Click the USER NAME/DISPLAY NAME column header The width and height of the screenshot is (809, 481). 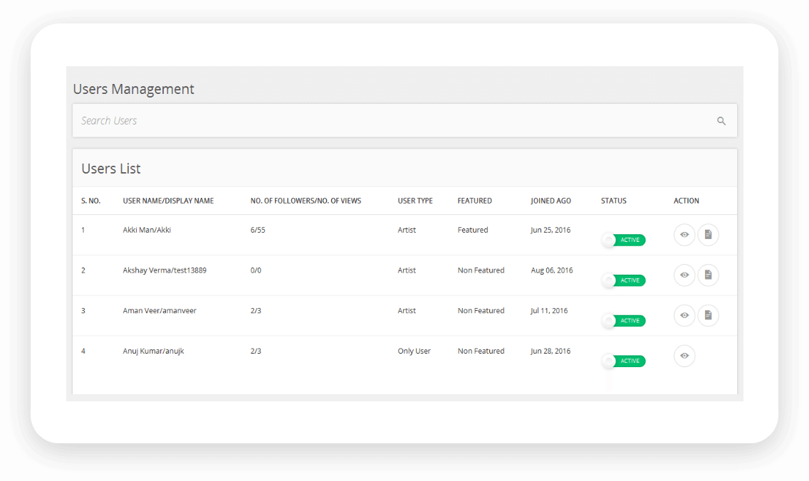[168, 201]
